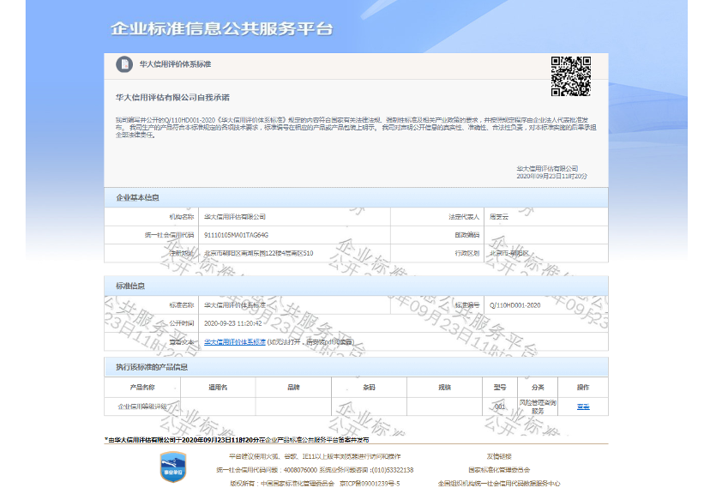Select the 法定代表人 name value

[499, 217]
